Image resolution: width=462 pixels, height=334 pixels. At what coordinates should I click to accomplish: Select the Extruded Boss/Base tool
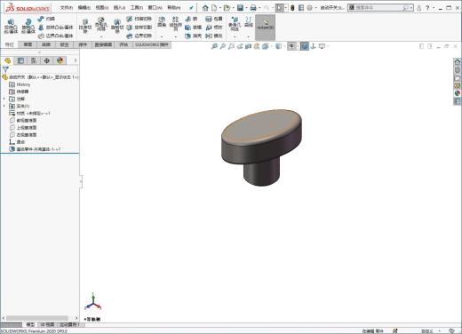pos(11,26)
